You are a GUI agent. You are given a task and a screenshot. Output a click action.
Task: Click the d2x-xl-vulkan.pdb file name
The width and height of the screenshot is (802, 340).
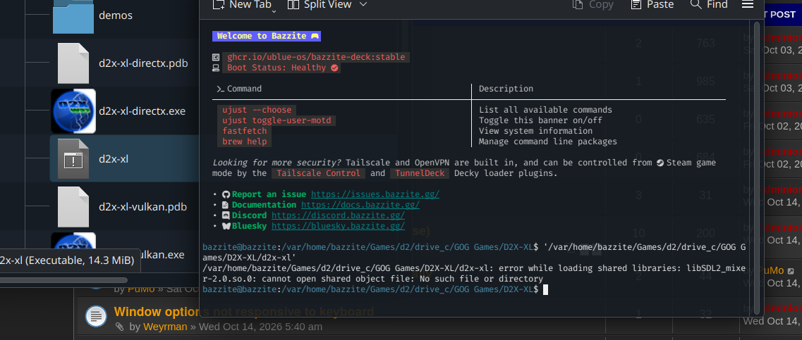[142, 207]
